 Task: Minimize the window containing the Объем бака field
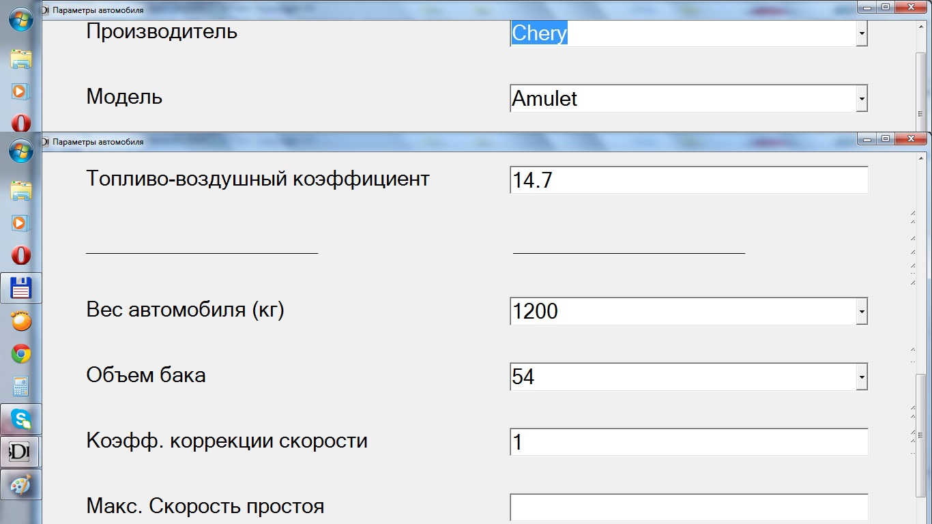point(868,139)
